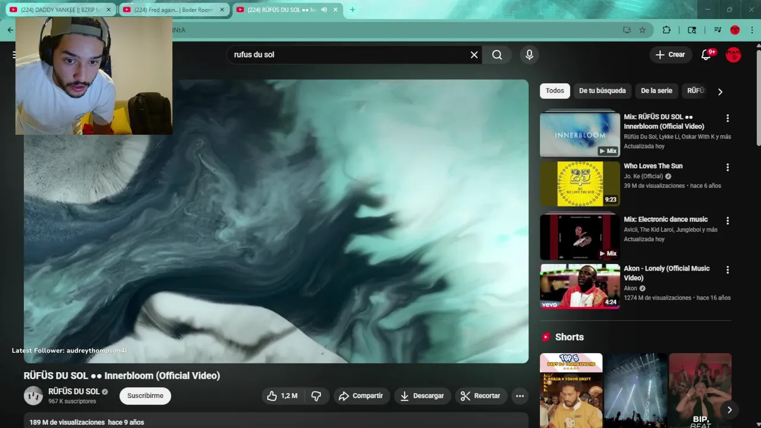Switch to the Fred again Boiler Room tab
761x428 pixels.
172,10
